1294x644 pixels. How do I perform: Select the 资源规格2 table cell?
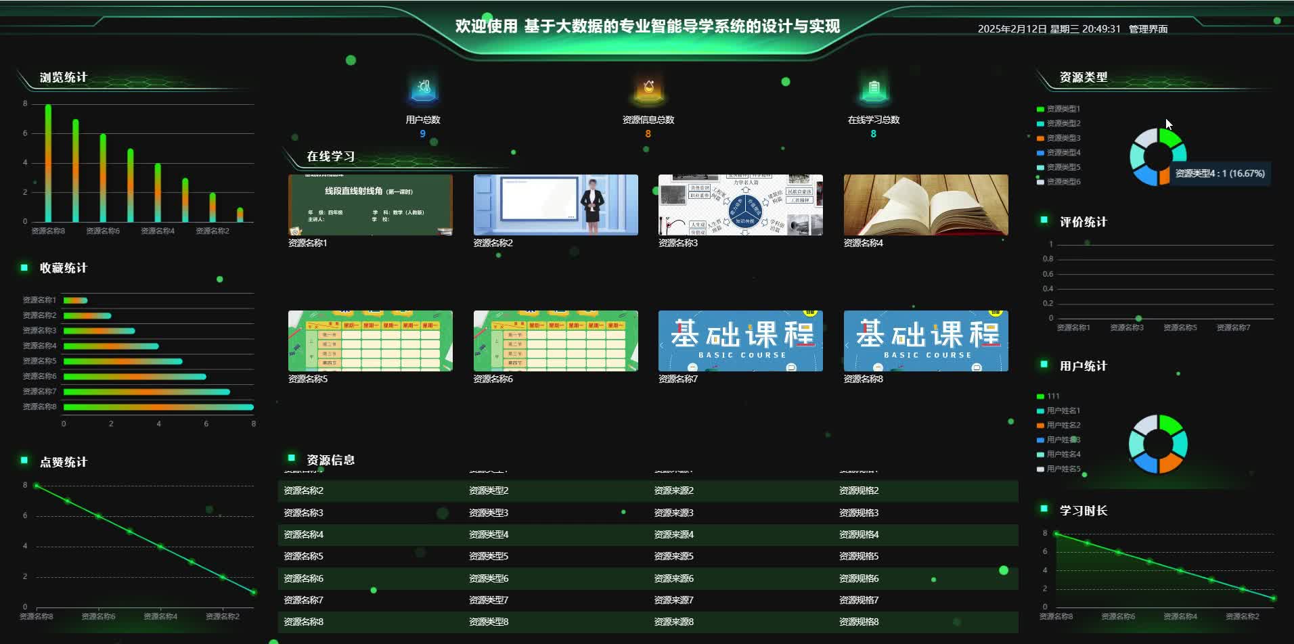[x=859, y=490]
